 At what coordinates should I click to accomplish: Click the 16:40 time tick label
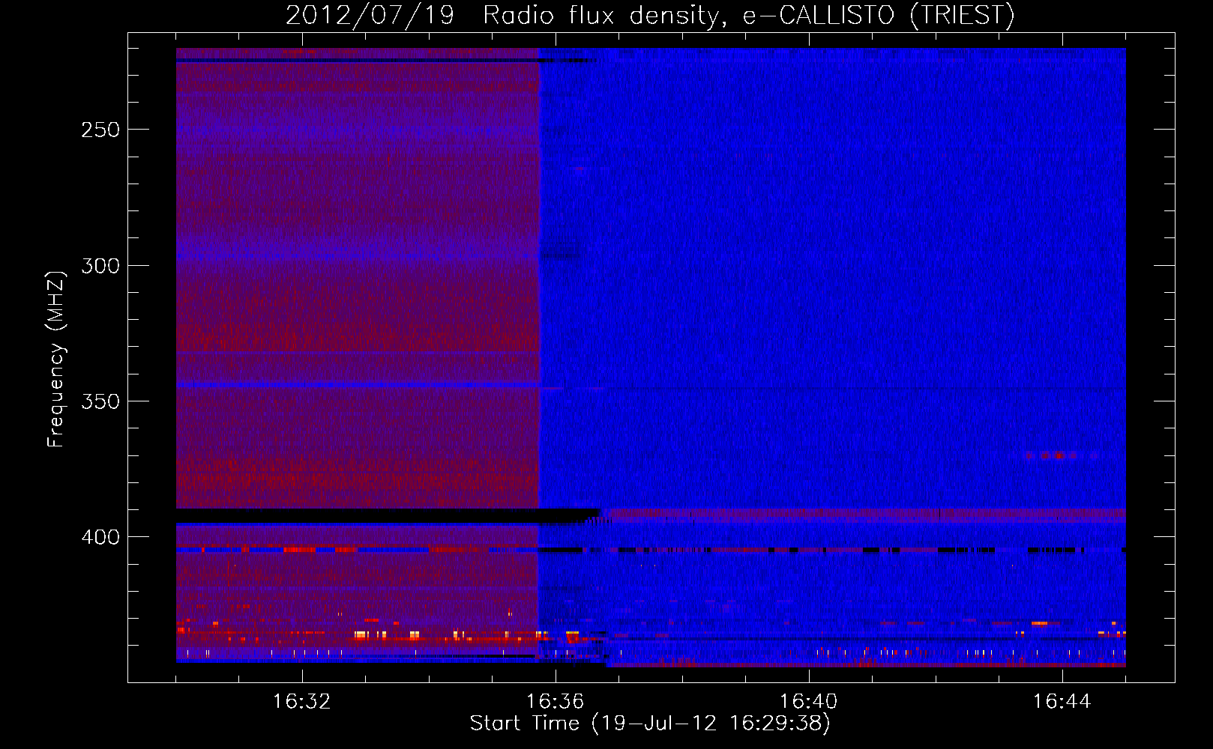pyautogui.click(x=808, y=701)
